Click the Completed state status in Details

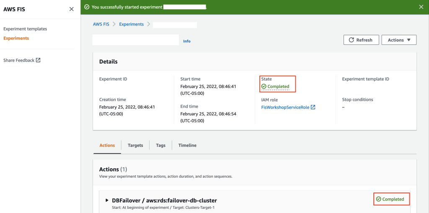[x=275, y=86]
